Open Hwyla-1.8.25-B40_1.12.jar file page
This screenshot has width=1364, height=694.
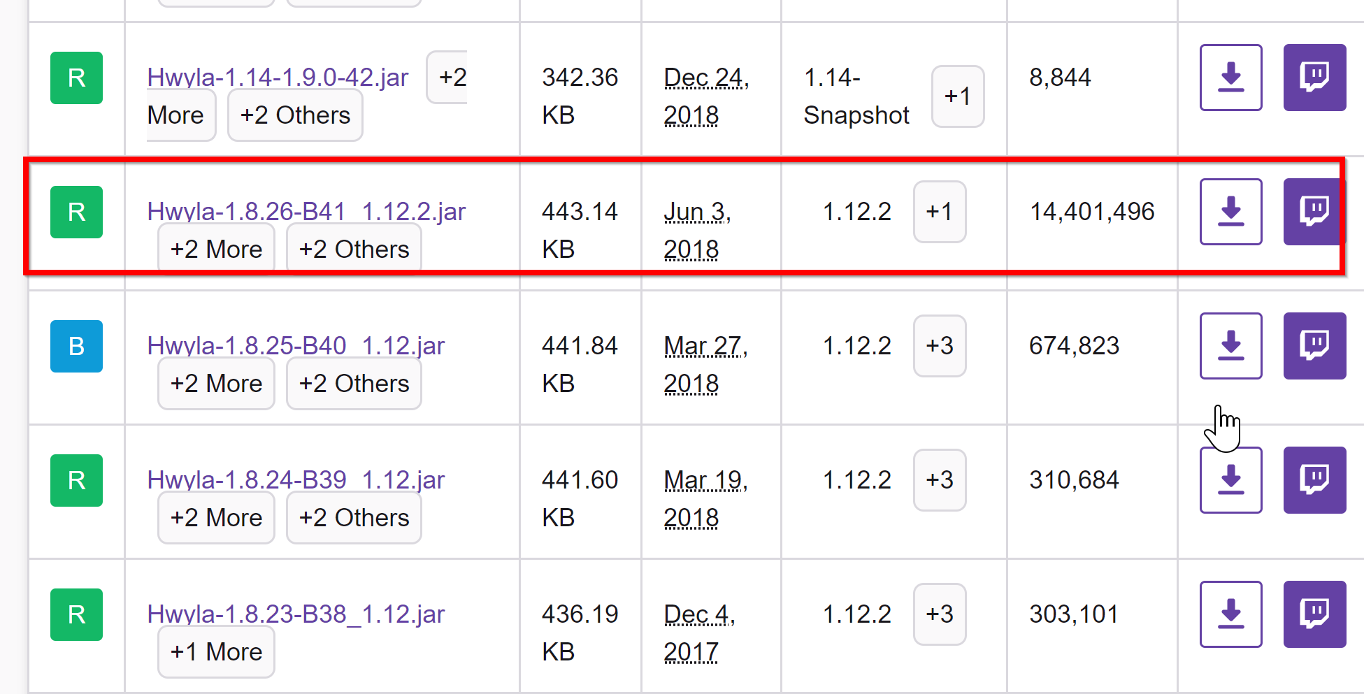pos(296,346)
